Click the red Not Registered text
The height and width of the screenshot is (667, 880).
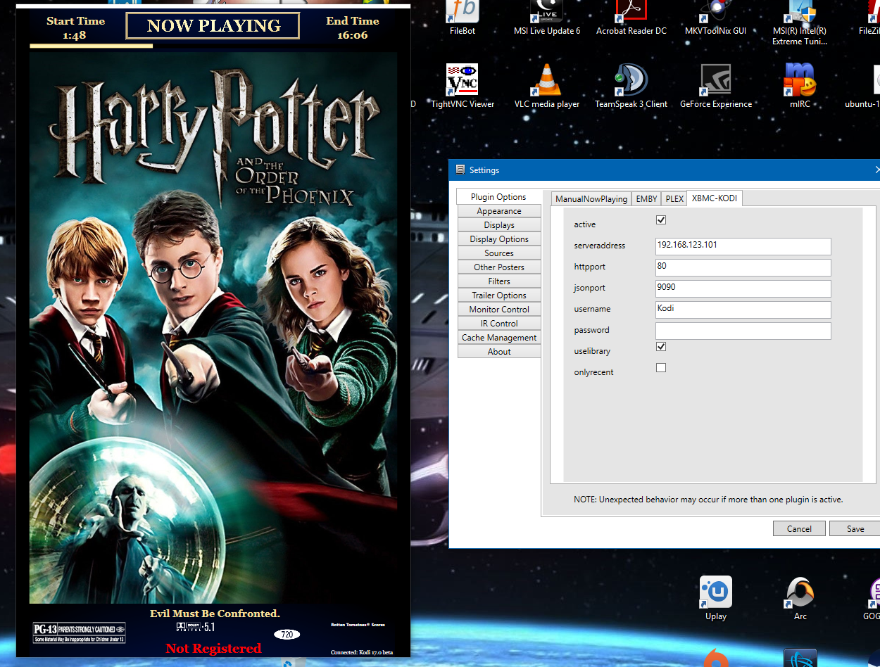(x=213, y=649)
